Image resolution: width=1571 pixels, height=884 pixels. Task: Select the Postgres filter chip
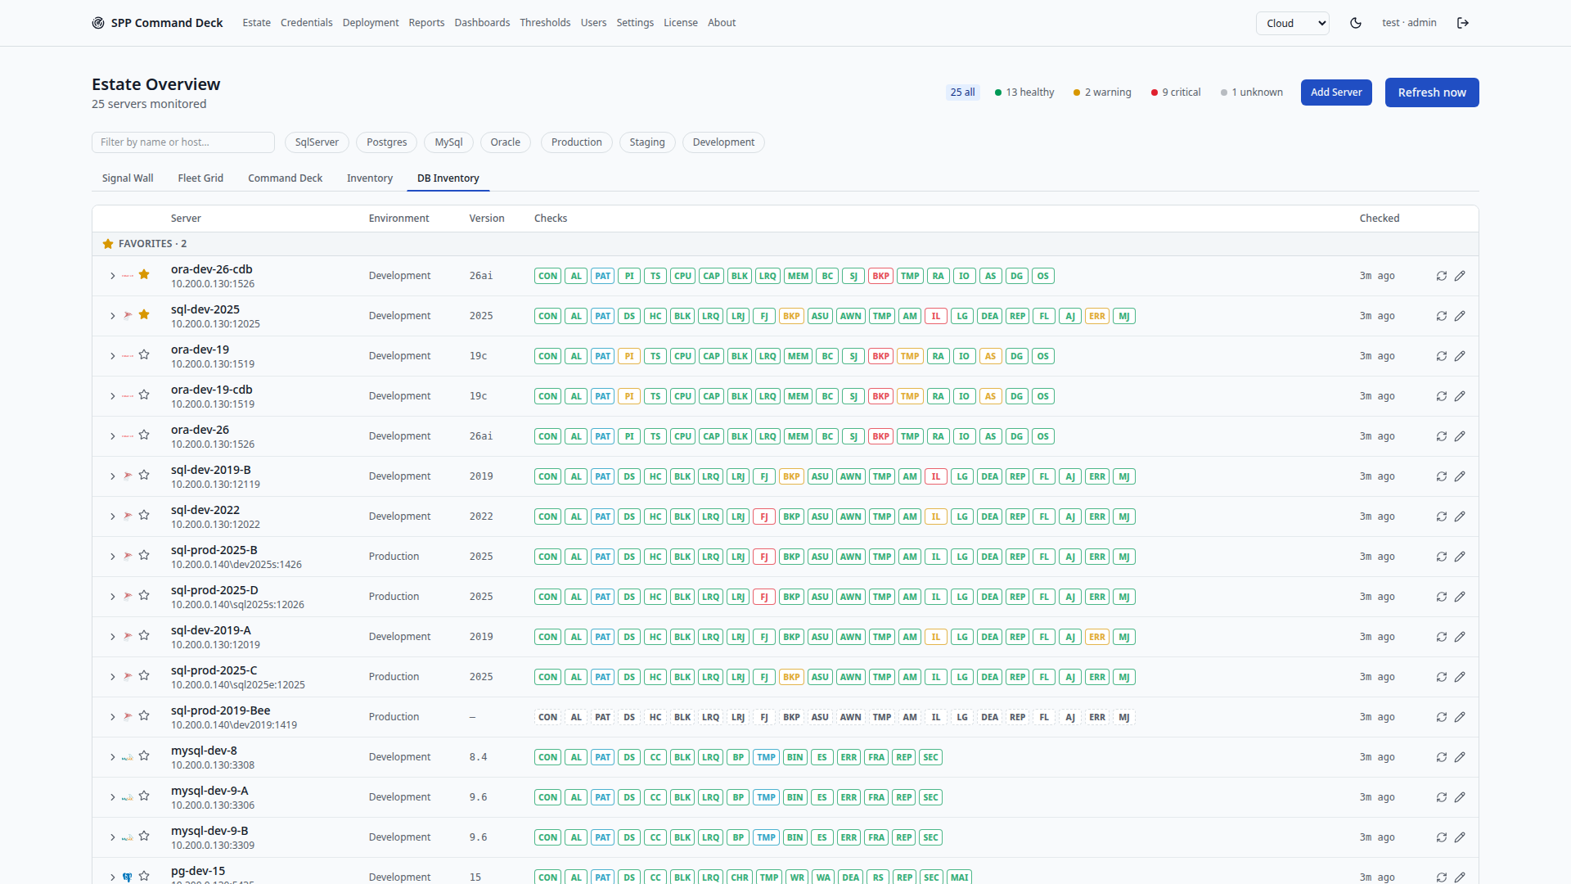coord(386,142)
